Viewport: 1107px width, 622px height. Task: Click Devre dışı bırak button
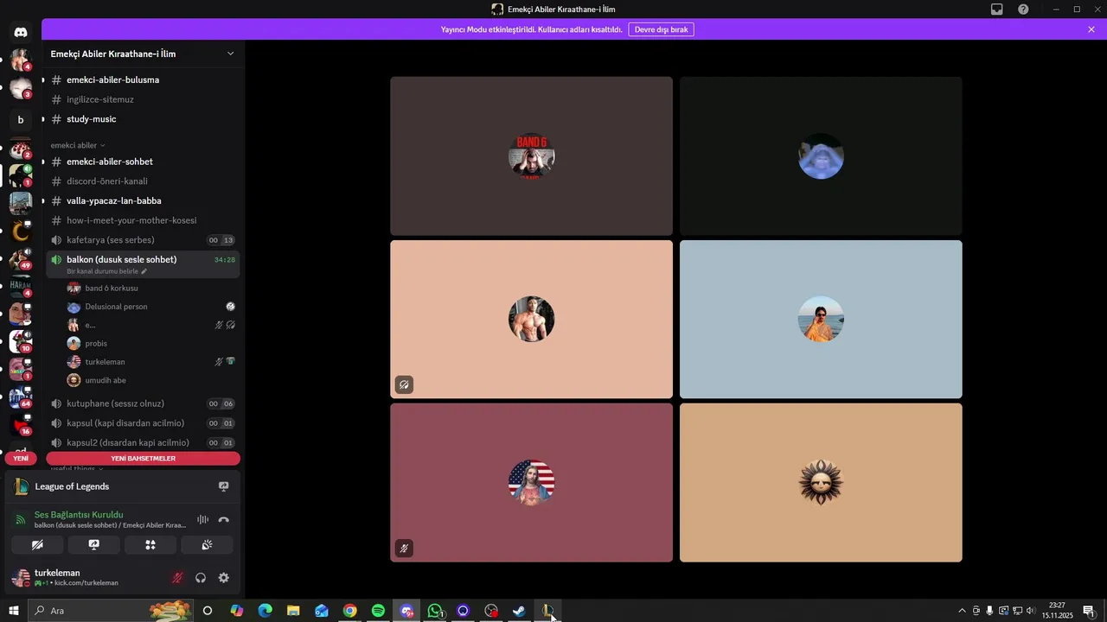click(x=661, y=29)
